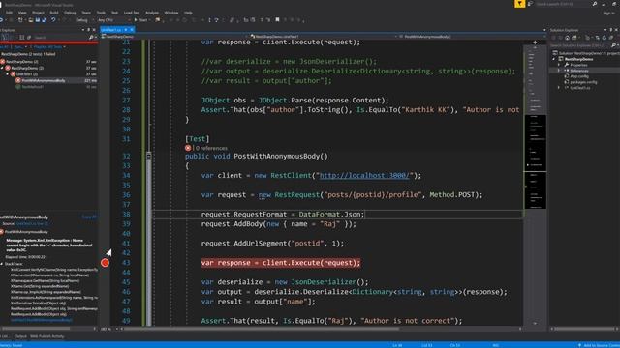Click the Undo toolbar icon
This screenshot has width=620, height=348.
(x=53, y=20)
